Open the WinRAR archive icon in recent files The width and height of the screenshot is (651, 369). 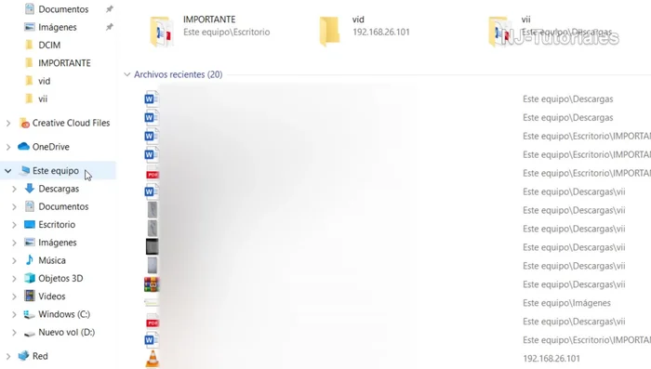click(x=152, y=284)
